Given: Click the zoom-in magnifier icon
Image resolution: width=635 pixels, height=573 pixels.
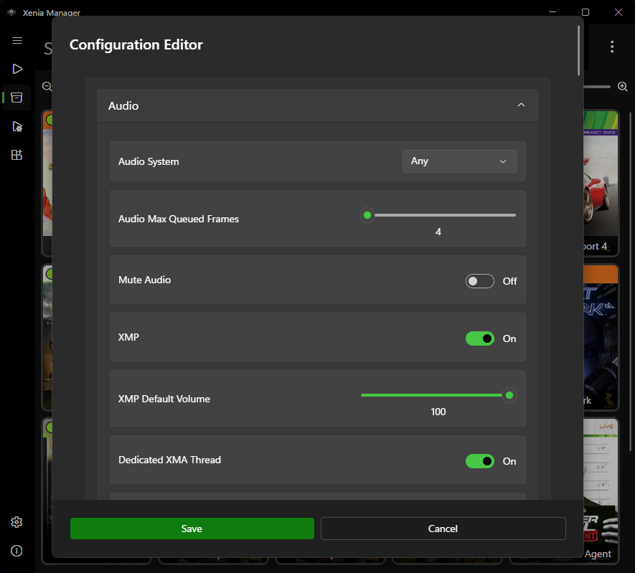Looking at the screenshot, I should tap(622, 86).
